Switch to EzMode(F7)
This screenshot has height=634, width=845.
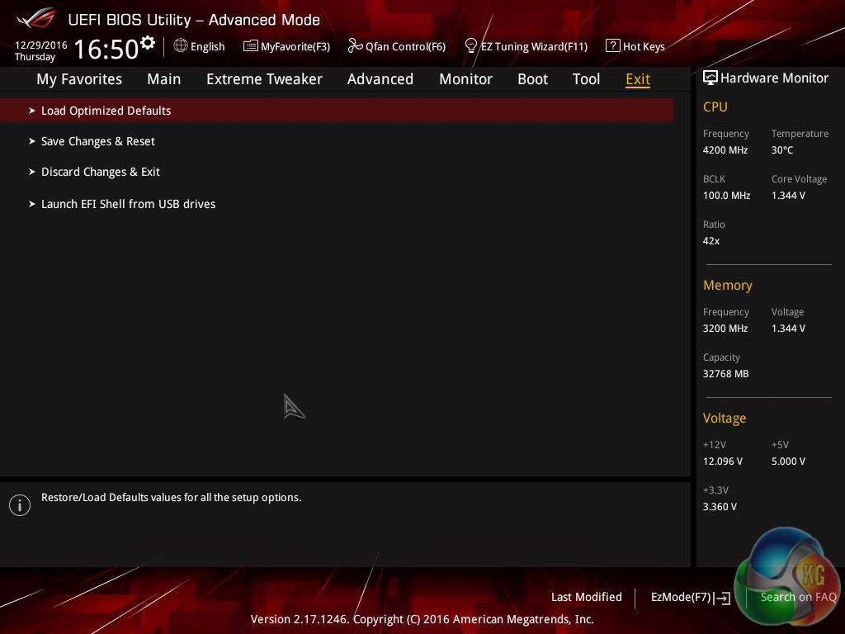click(681, 597)
